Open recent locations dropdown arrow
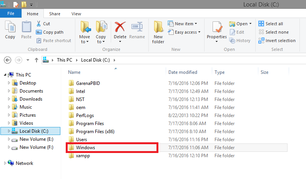 click(28, 60)
